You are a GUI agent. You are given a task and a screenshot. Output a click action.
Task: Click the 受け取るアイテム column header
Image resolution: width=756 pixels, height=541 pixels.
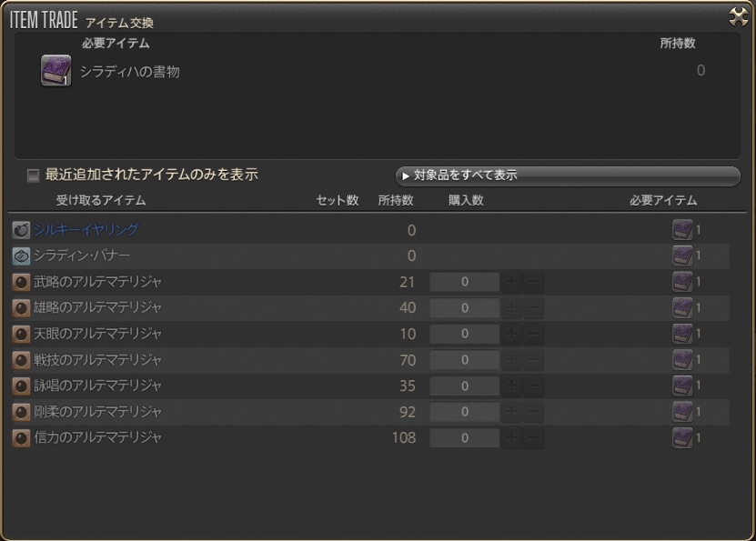(100, 200)
